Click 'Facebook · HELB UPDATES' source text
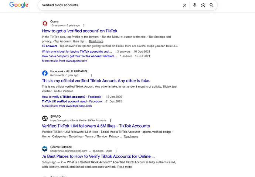This screenshot has height=177, width=255. click(69, 71)
